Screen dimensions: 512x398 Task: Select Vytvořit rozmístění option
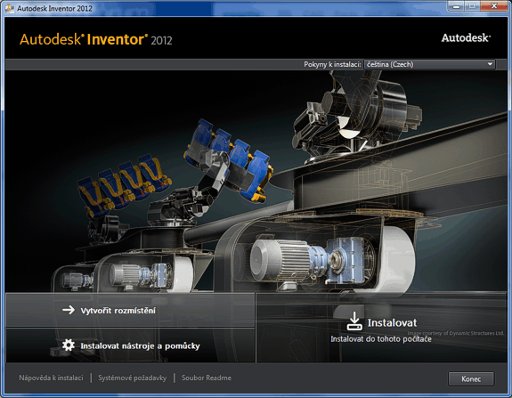[x=130, y=310]
